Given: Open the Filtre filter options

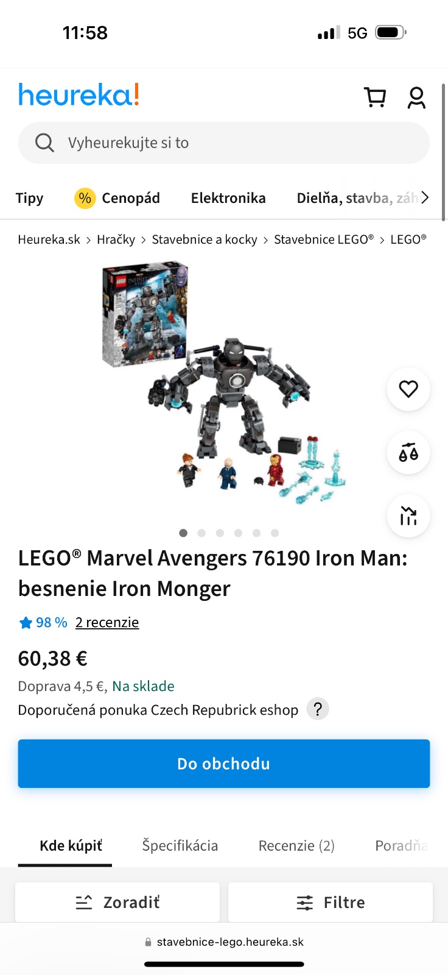Looking at the screenshot, I should 331,902.
